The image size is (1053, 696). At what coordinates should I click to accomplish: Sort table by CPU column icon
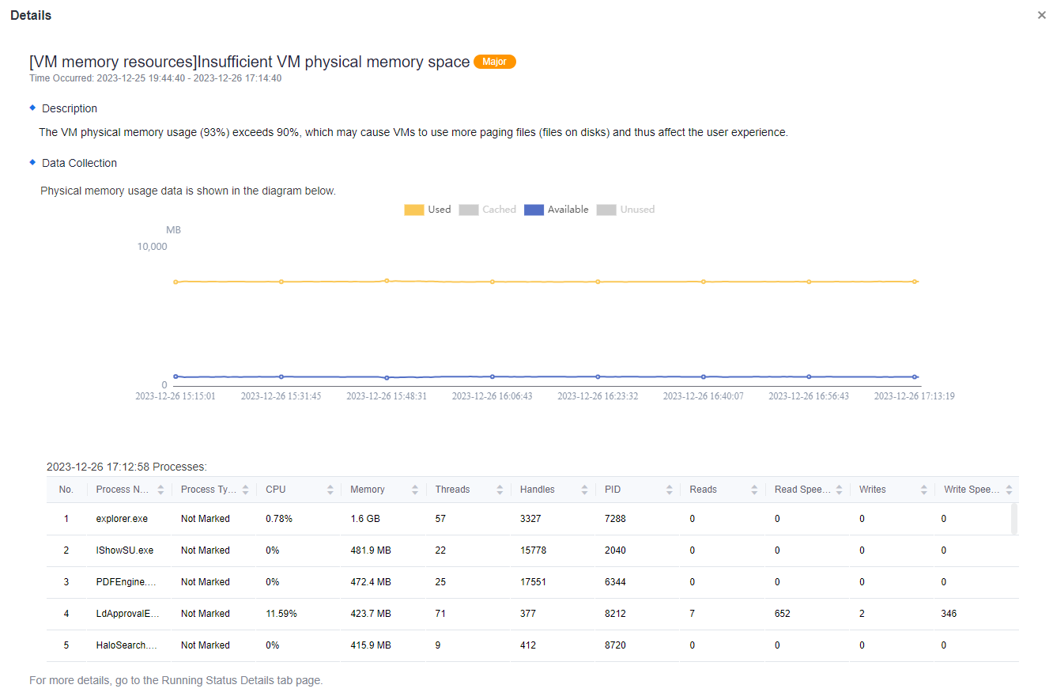pyautogui.click(x=330, y=490)
